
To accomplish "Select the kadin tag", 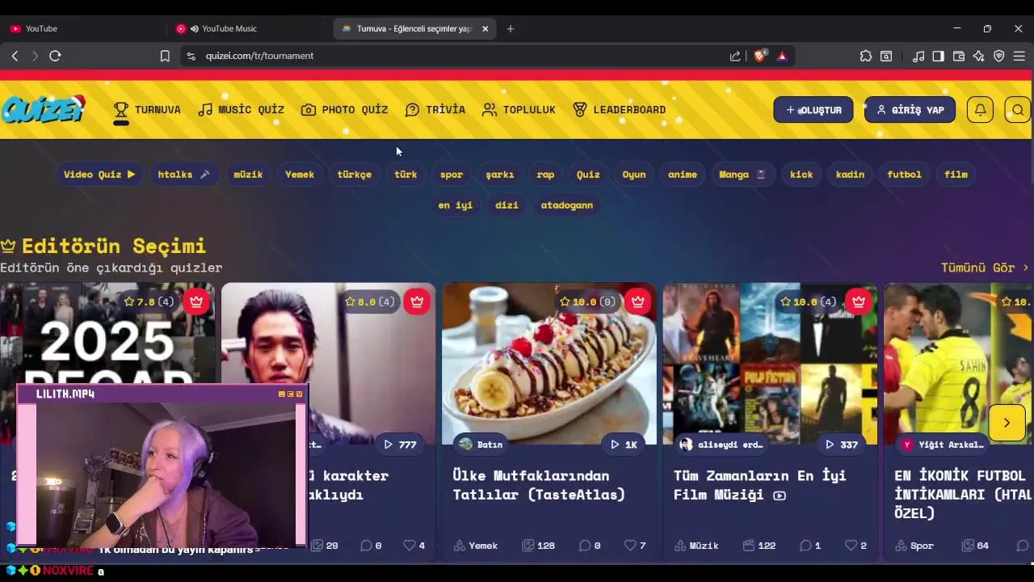I will tap(850, 175).
